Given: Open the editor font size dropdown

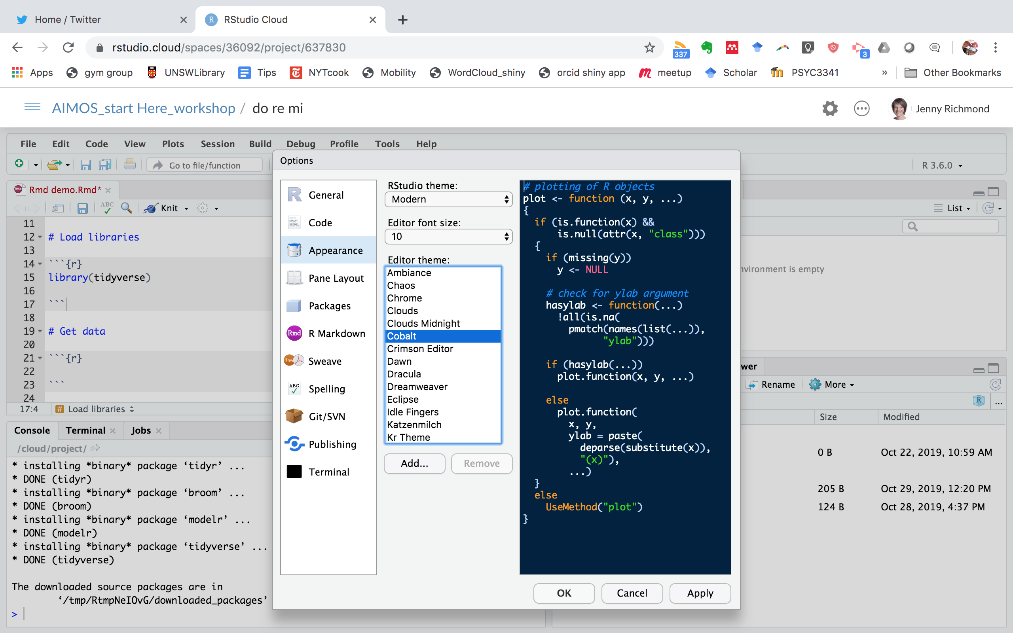Looking at the screenshot, I should (x=448, y=237).
